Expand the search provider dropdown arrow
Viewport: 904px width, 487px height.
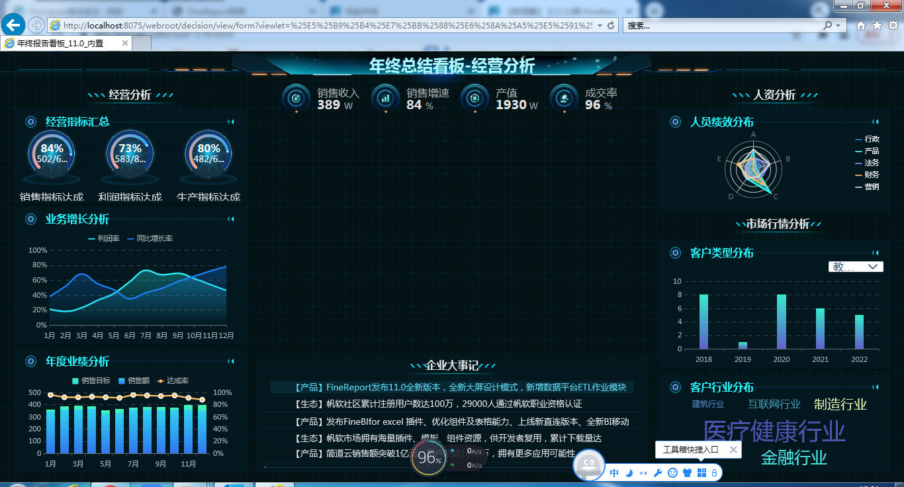[839, 25]
